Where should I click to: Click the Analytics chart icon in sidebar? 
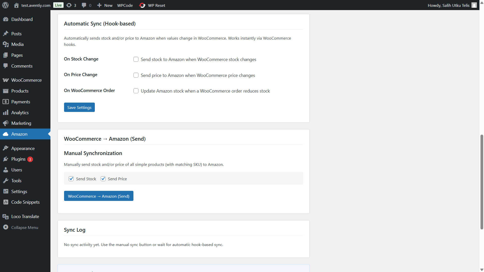pos(6,112)
